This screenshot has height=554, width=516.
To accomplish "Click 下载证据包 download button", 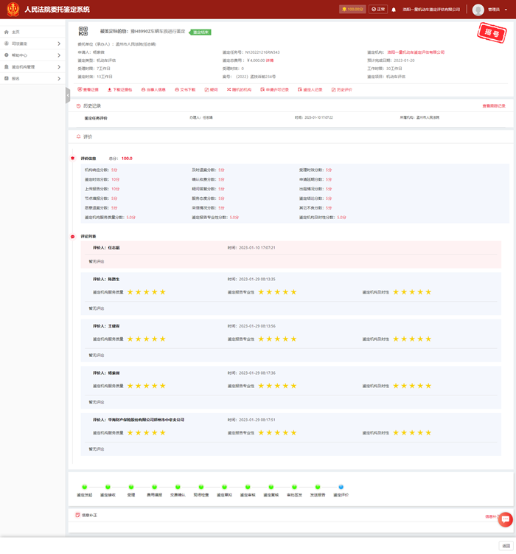I will click(120, 90).
